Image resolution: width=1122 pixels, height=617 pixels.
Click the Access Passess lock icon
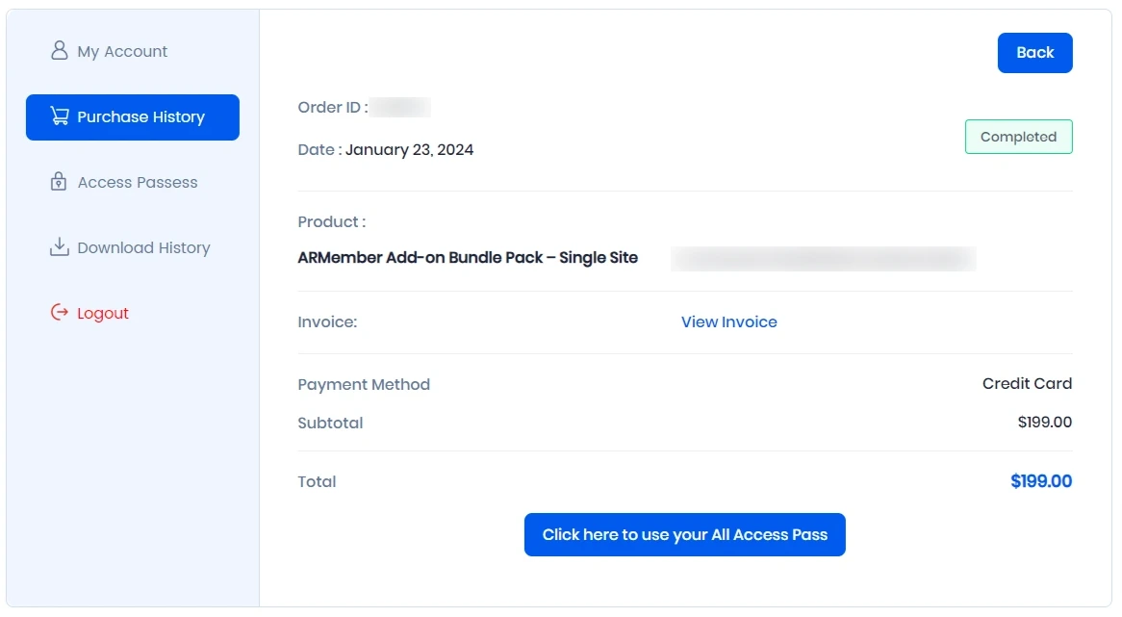click(59, 181)
